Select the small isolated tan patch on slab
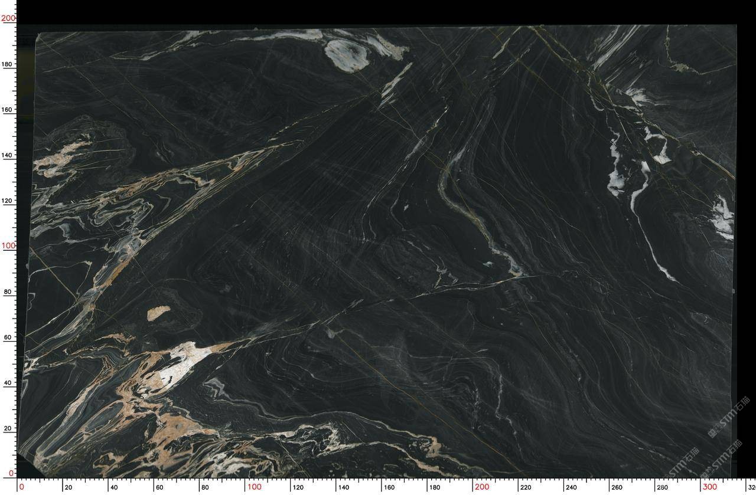 pos(158,313)
